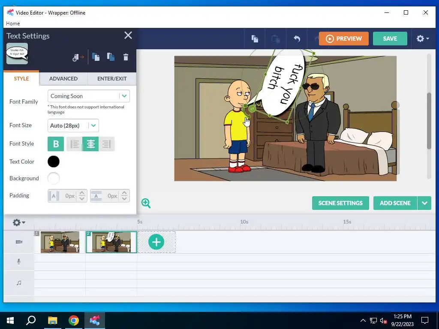Viewport: 439px width, 329px height.
Task: Open Google Chrome from taskbar
Action: 74,320
